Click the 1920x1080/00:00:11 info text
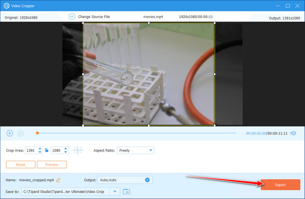This screenshot has width=305, height=199. coord(196,17)
